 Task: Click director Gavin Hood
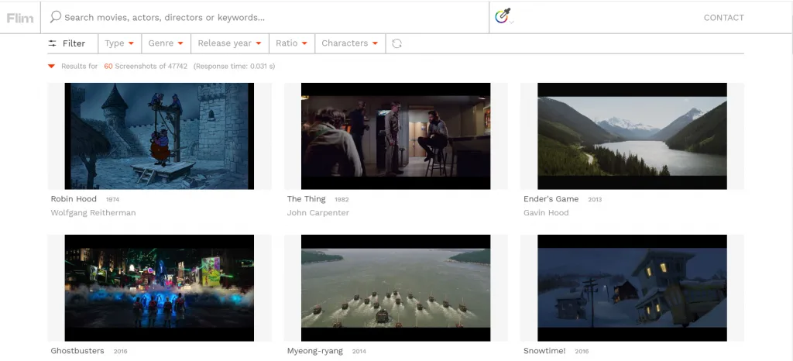(546, 213)
